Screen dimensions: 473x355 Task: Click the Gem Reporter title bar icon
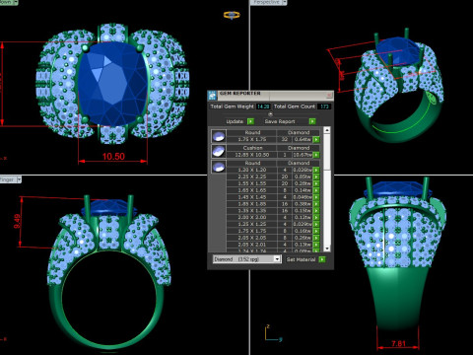point(212,96)
